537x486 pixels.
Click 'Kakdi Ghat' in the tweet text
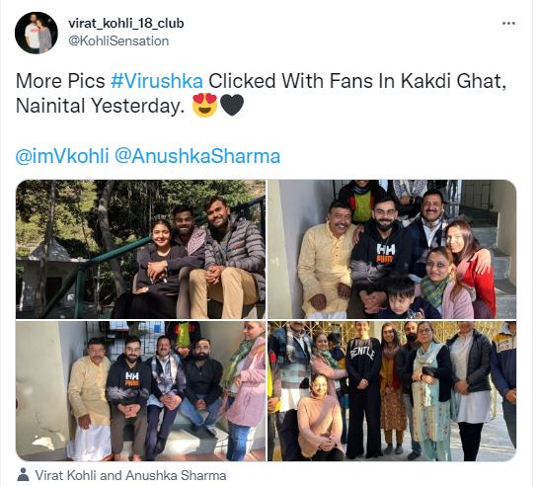coord(453,81)
